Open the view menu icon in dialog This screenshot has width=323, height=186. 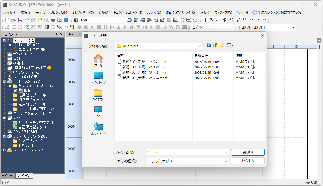pos(230,45)
